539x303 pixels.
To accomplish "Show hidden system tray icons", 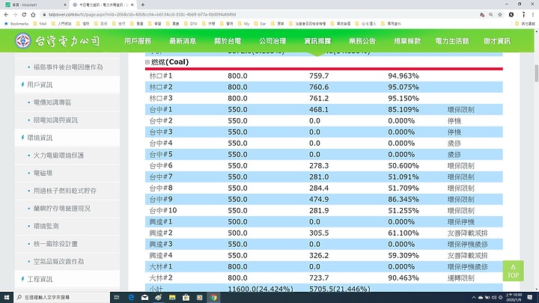I will pos(474,297).
